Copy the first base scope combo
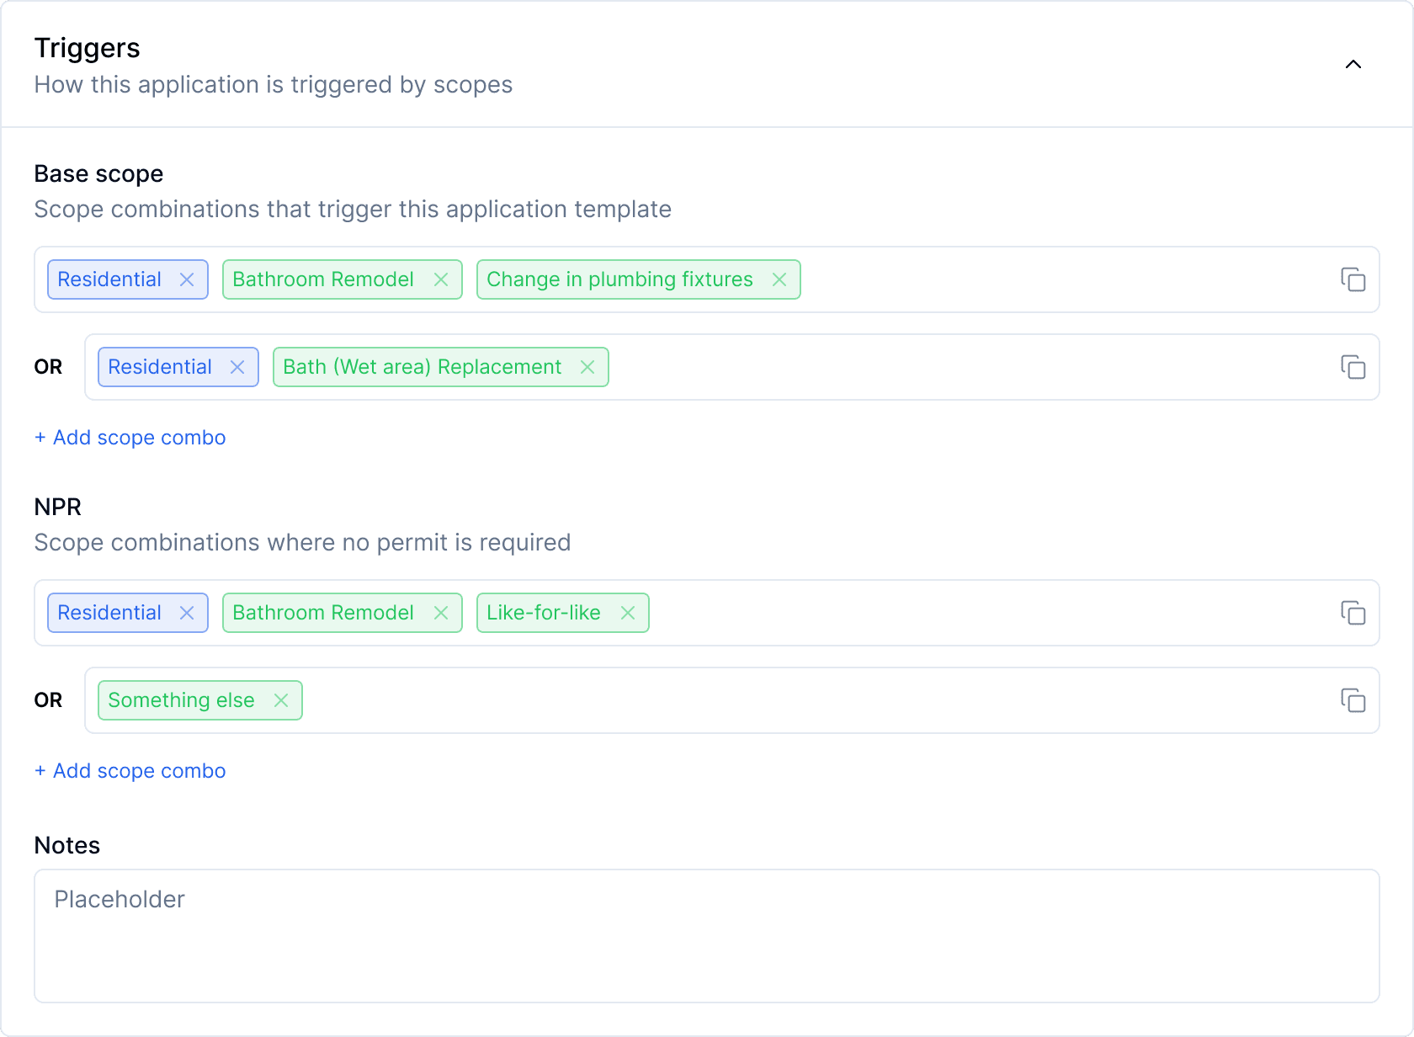The width and height of the screenshot is (1414, 1037). click(1353, 279)
